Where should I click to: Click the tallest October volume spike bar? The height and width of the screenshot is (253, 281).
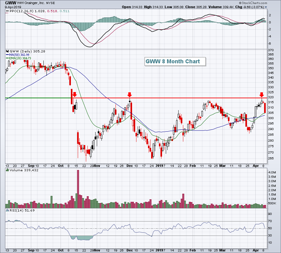[x=78, y=189]
